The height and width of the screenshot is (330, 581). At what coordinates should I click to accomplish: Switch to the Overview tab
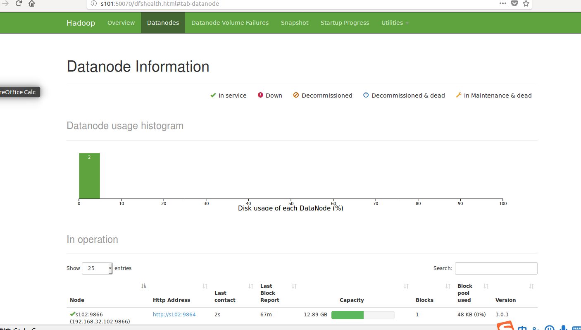click(x=121, y=23)
